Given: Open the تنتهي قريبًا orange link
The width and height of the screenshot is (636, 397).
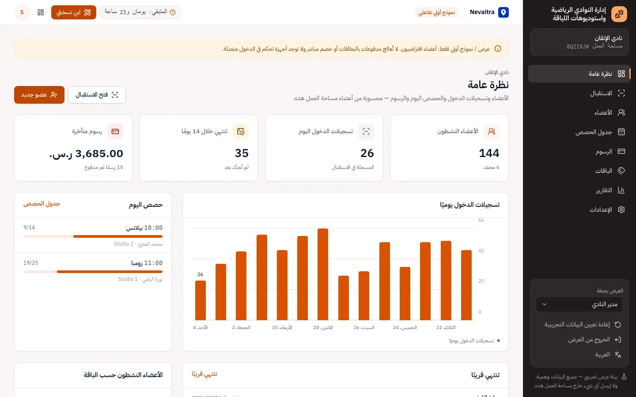Looking at the screenshot, I should 204,374.
